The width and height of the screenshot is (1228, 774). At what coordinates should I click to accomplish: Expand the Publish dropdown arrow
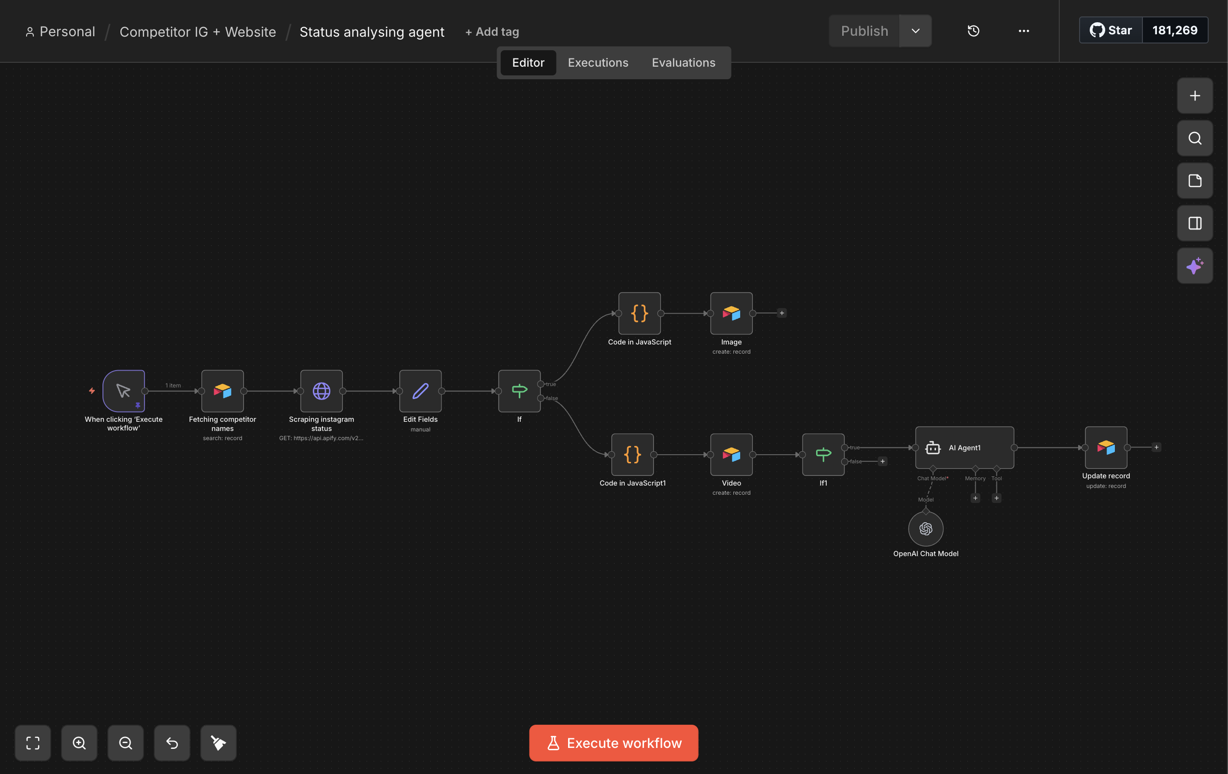click(915, 31)
